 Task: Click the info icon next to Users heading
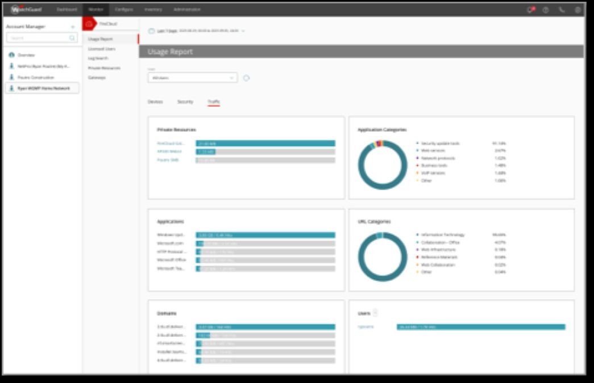375,313
